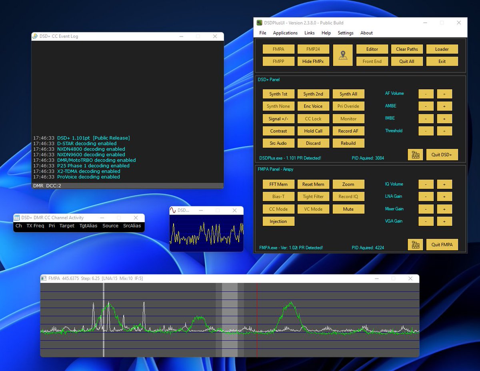Viewport: 480px width, 371px height.
Task: Click the Discard button
Action: pos(313,143)
